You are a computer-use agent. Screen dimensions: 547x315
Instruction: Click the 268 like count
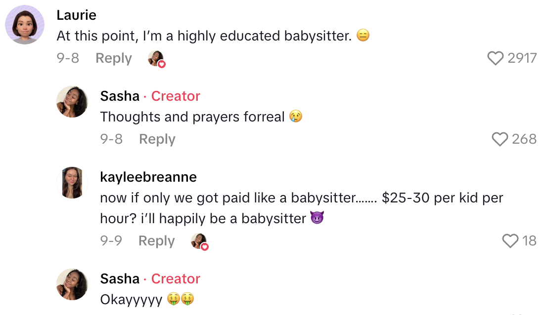524,139
